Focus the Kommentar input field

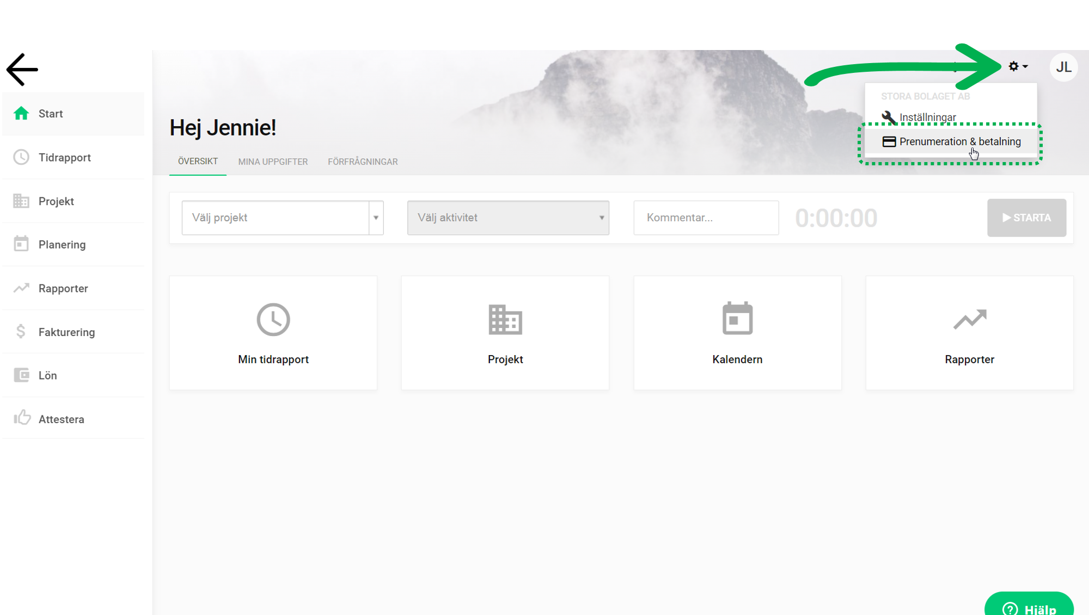(x=706, y=218)
